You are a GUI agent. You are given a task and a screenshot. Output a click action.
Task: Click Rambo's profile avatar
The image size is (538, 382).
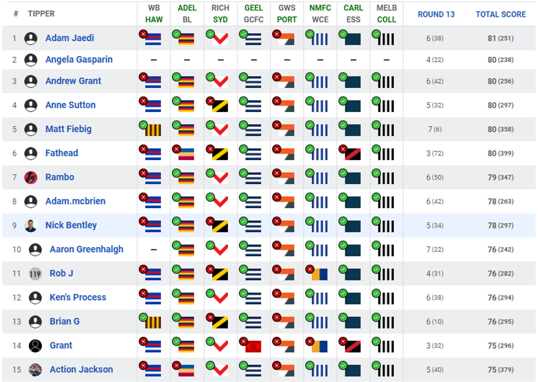click(31, 177)
